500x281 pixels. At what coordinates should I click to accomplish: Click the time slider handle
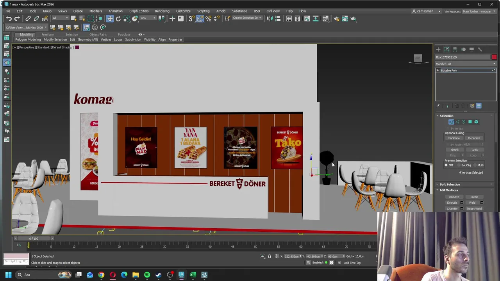[x=34, y=238]
